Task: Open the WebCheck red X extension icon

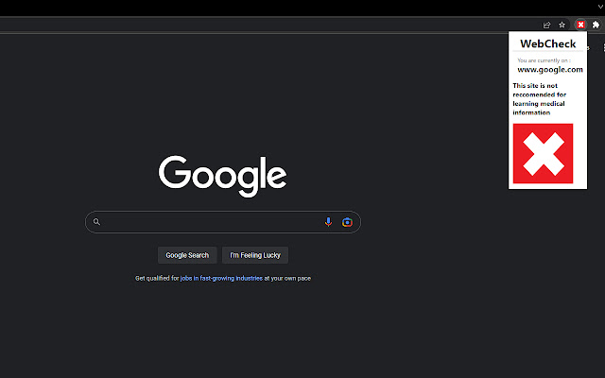Action: point(580,25)
